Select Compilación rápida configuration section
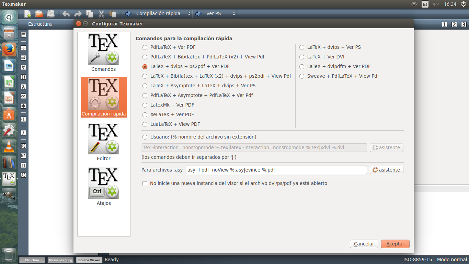 tap(104, 97)
